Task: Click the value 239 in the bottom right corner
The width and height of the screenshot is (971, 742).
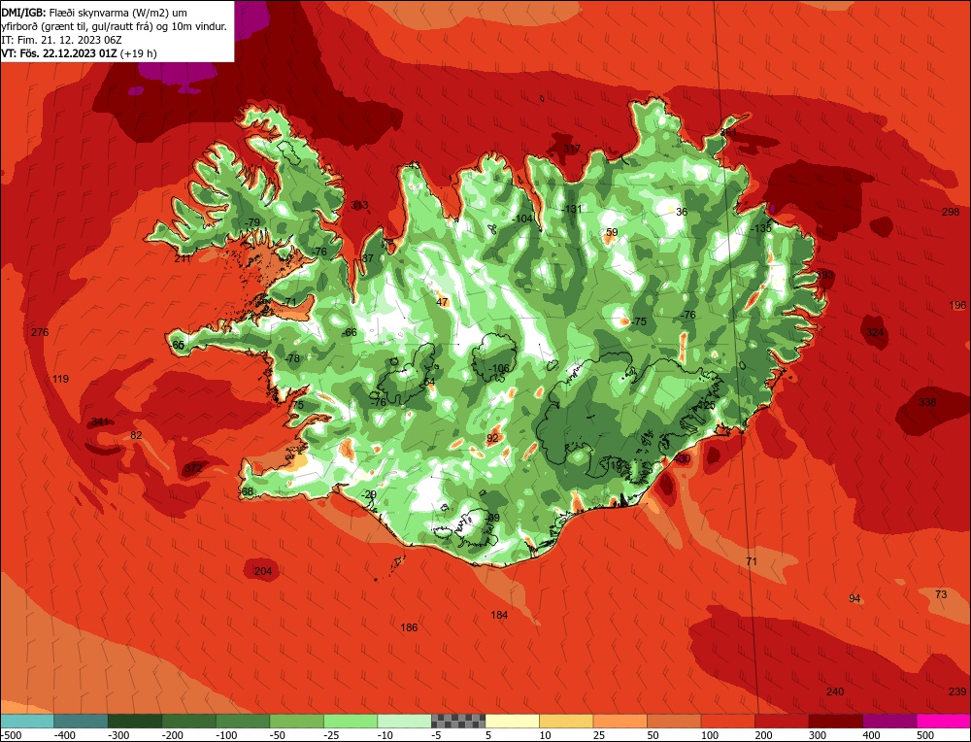Action: point(957,691)
